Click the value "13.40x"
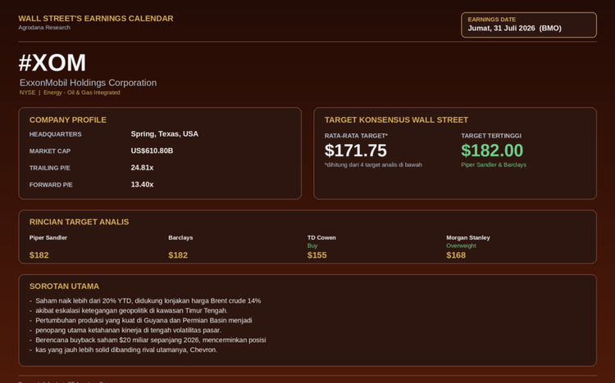 click(142, 184)
